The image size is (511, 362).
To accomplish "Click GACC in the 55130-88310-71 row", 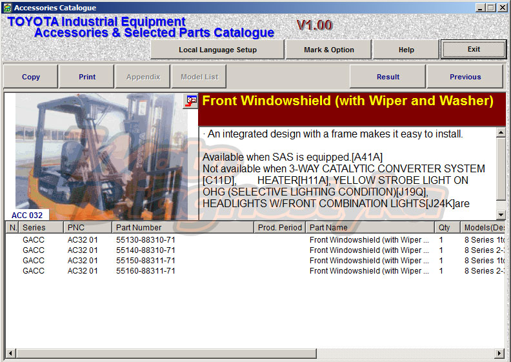I will (x=34, y=240).
